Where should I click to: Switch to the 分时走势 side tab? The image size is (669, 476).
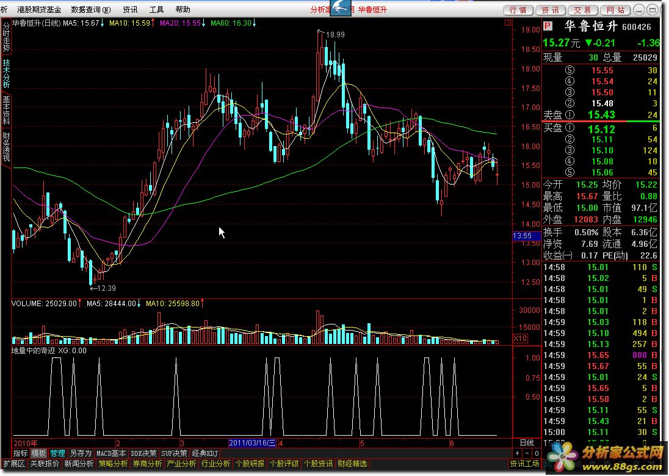[x=6, y=36]
